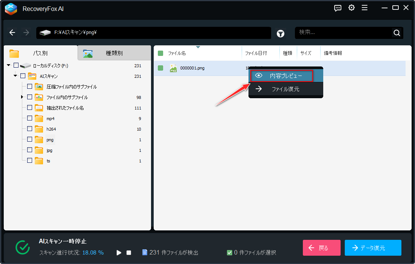This screenshot has height=264, width=415.
Task: Check the ts folder checkbox
Action: (29, 161)
